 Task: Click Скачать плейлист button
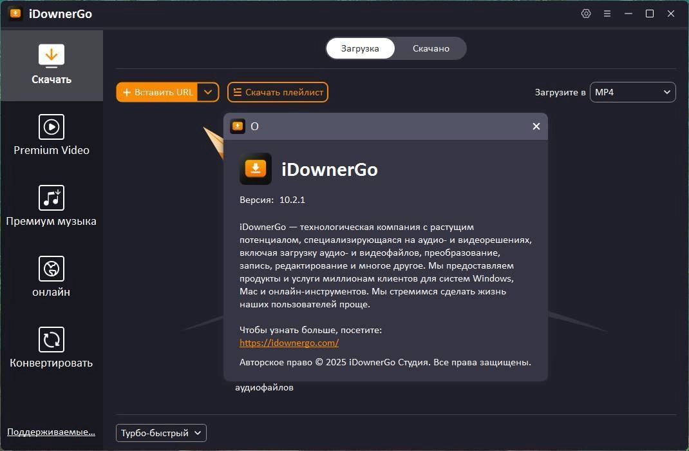[278, 92]
